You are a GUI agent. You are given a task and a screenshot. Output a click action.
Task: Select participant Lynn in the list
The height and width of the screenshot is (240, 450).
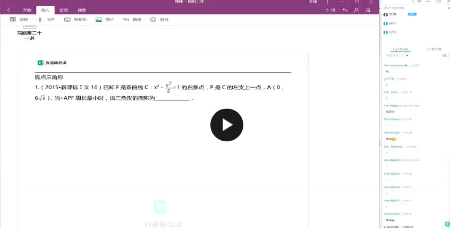[390, 32]
